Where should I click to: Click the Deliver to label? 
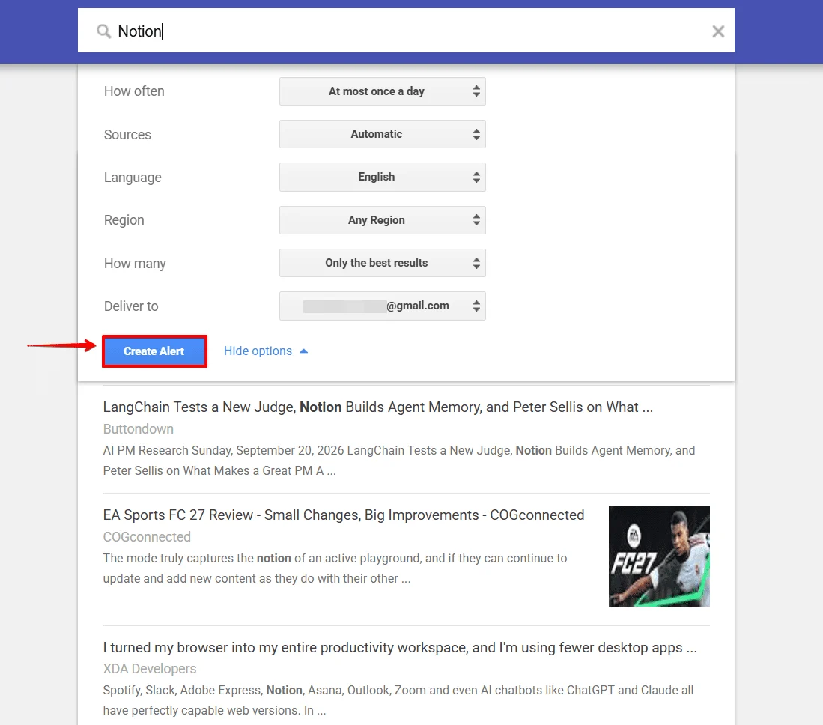[131, 306]
